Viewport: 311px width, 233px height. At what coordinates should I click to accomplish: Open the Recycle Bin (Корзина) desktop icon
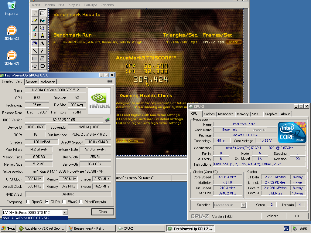[12, 8]
